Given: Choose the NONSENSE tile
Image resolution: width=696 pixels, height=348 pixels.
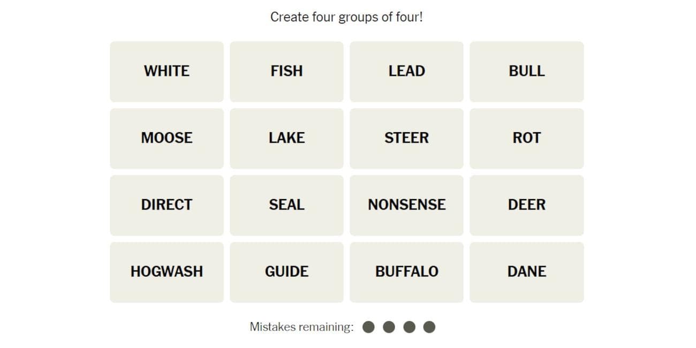Looking at the screenshot, I should [406, 205].
